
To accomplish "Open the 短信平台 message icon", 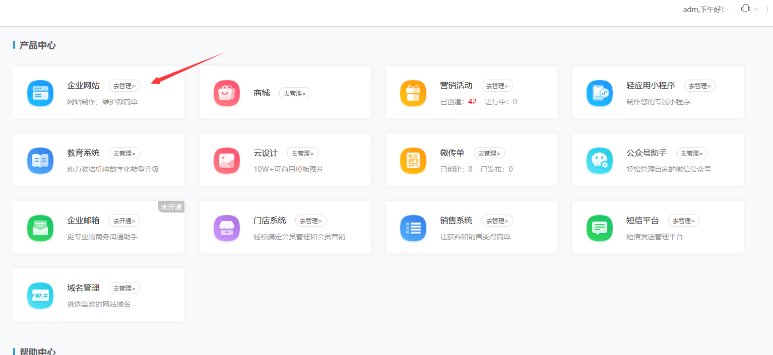I will pos(599,228).
